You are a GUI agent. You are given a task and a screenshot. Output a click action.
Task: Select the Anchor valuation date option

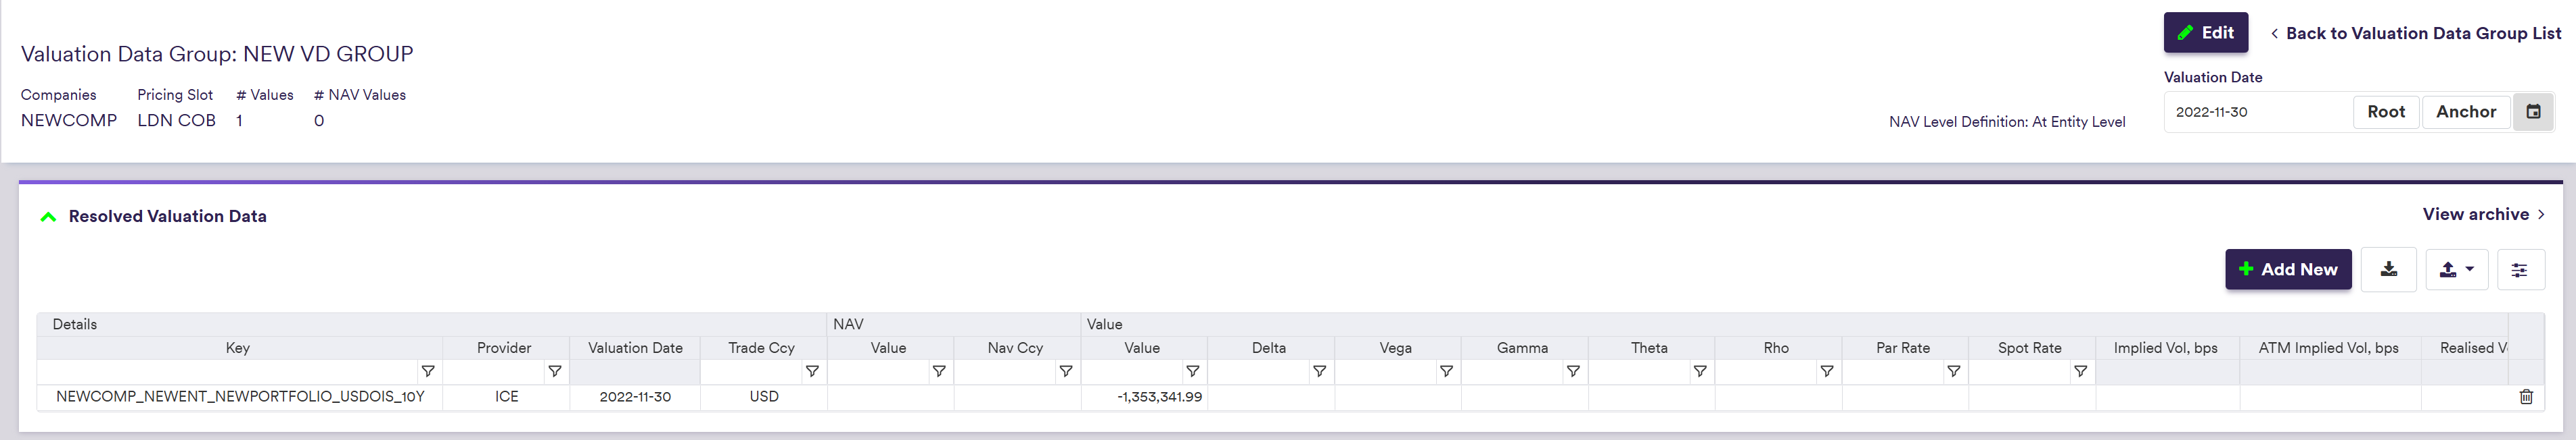coord(2465,112)
